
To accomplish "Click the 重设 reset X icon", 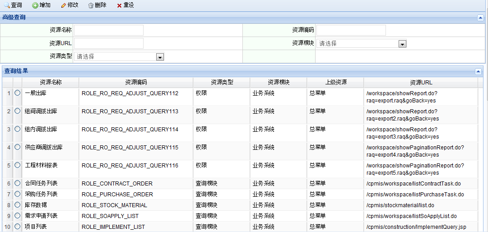I will 119,5.
